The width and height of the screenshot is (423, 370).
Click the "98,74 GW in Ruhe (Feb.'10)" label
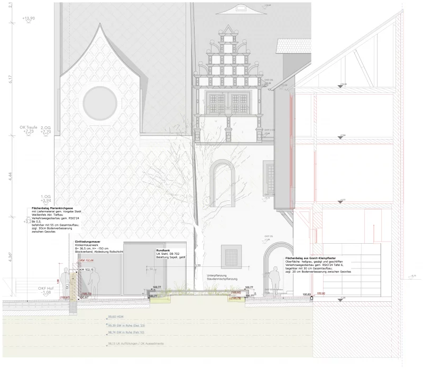pyautogui.click(x=126, y=332)
